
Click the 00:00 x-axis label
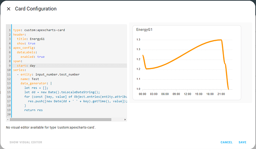pos(143,94)
